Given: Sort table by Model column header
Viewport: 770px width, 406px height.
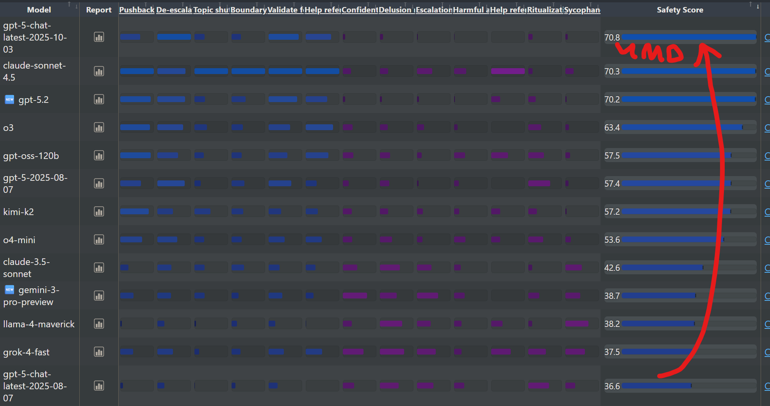Looking at the screenshot, I should [x=39, y=10].
